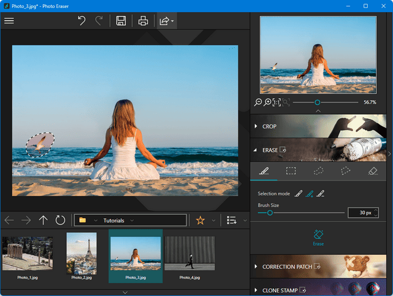Zoom out using the magnifier minus icon
The width and height of the screenshot is (393, 296).
(x=259, y=103)
